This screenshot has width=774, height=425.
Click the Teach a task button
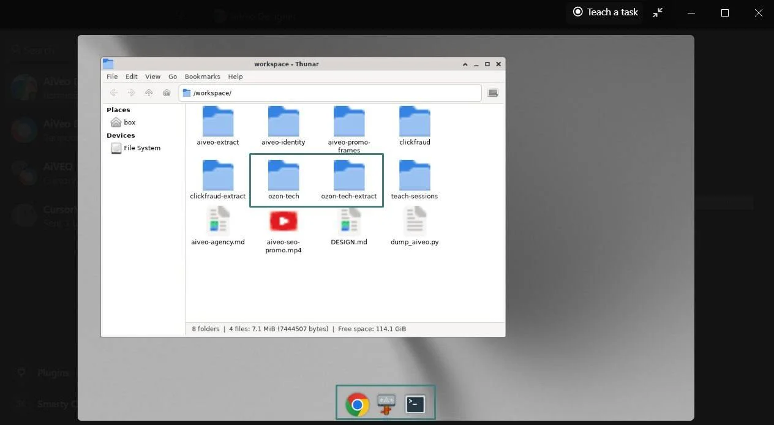[605, 12]
